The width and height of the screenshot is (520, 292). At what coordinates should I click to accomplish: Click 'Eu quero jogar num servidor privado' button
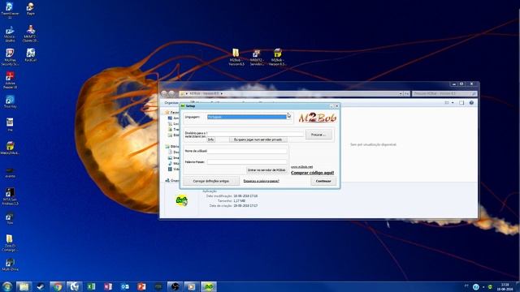(258, 140)
